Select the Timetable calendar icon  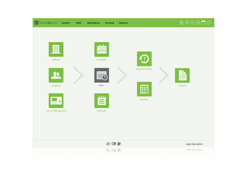[101, 49]
